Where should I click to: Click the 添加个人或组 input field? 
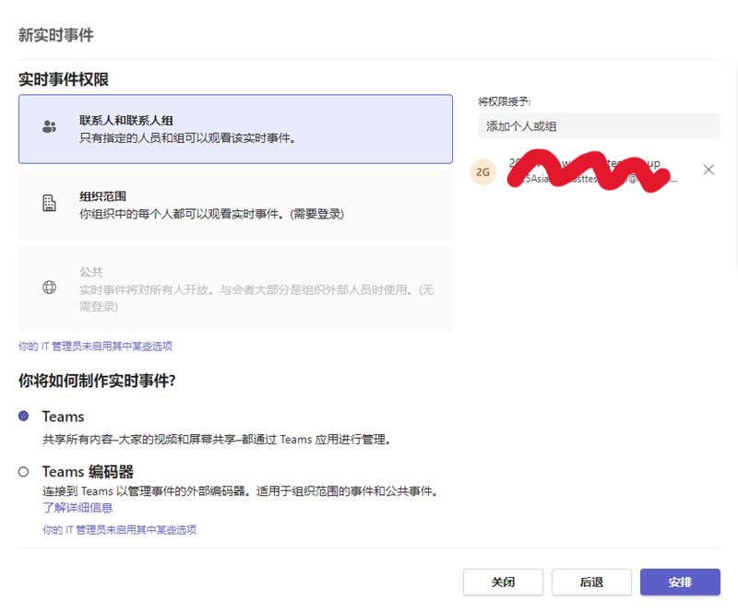point(599,126)
